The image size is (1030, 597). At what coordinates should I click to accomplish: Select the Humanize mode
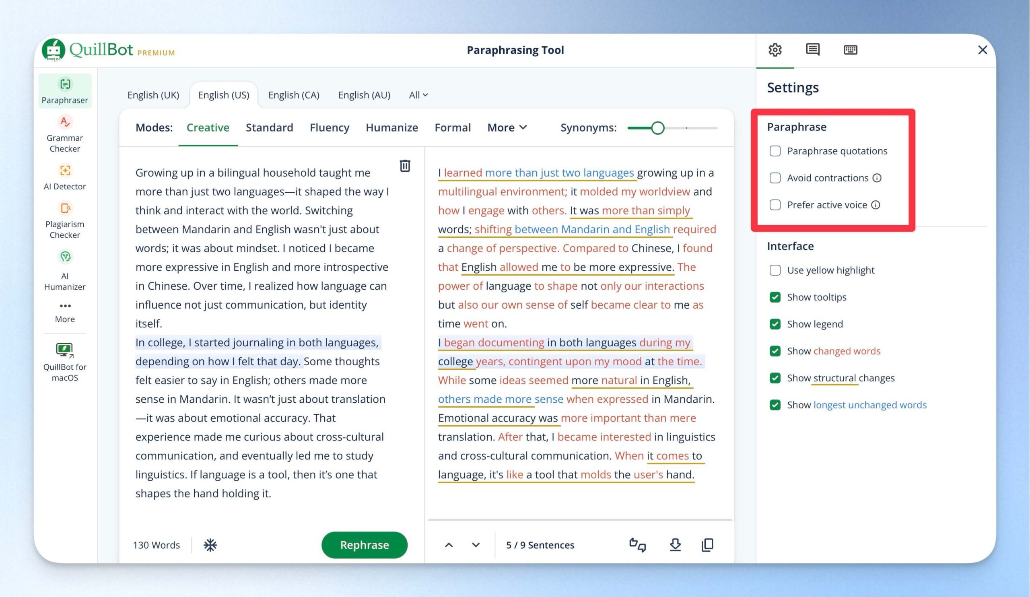click(391, 128)
